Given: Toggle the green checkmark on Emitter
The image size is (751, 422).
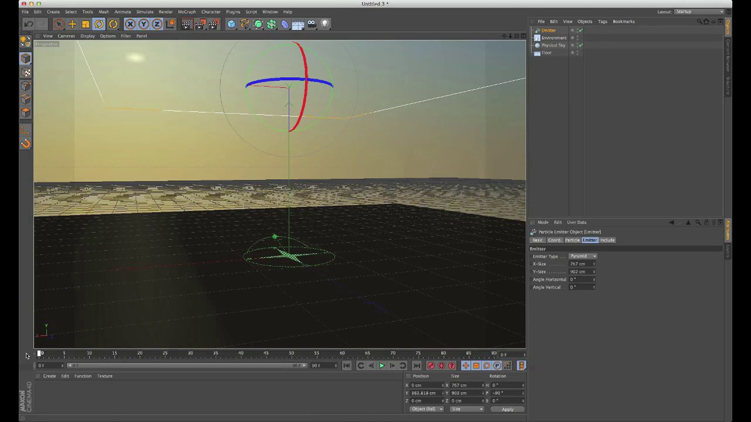Looking at the screenshot, I should (581, 30).
